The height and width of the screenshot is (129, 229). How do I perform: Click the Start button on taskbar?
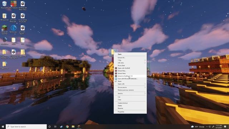(x=3, y=126)
